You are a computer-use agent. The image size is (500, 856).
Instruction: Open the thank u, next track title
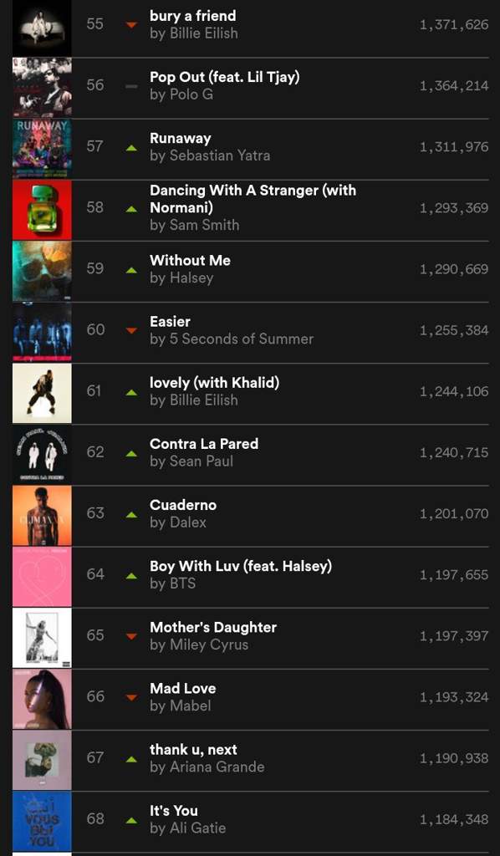193,750
